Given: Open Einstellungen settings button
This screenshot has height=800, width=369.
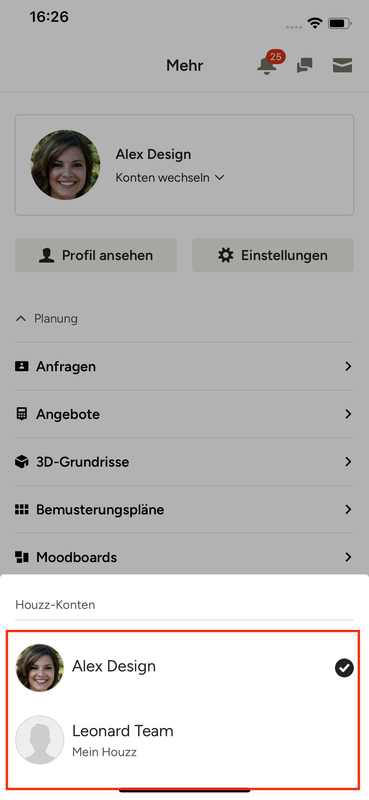Looking at the screenshot, I should coord(273,255).
